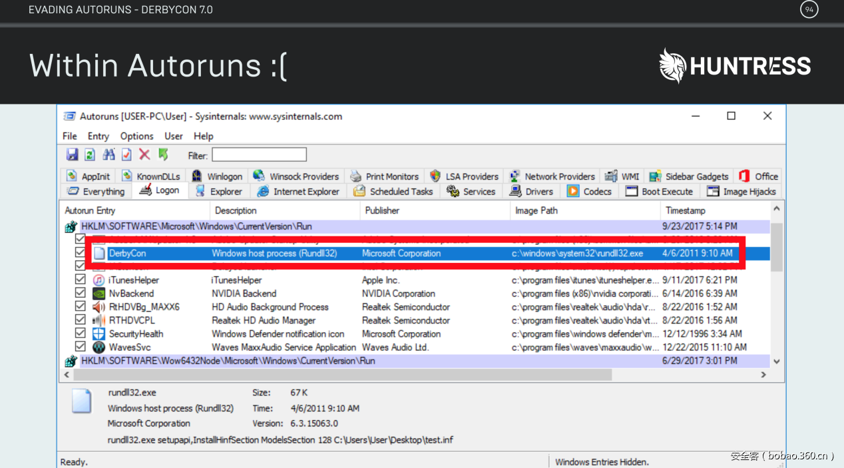
Task: Click the NvBackend NVIDIA icon
Action: pos(99,294)
